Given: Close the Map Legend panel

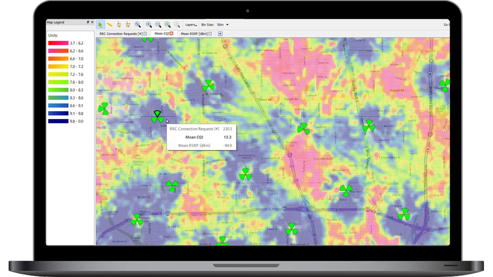Looking at the screenshot, I should click(x=92, y=23).
